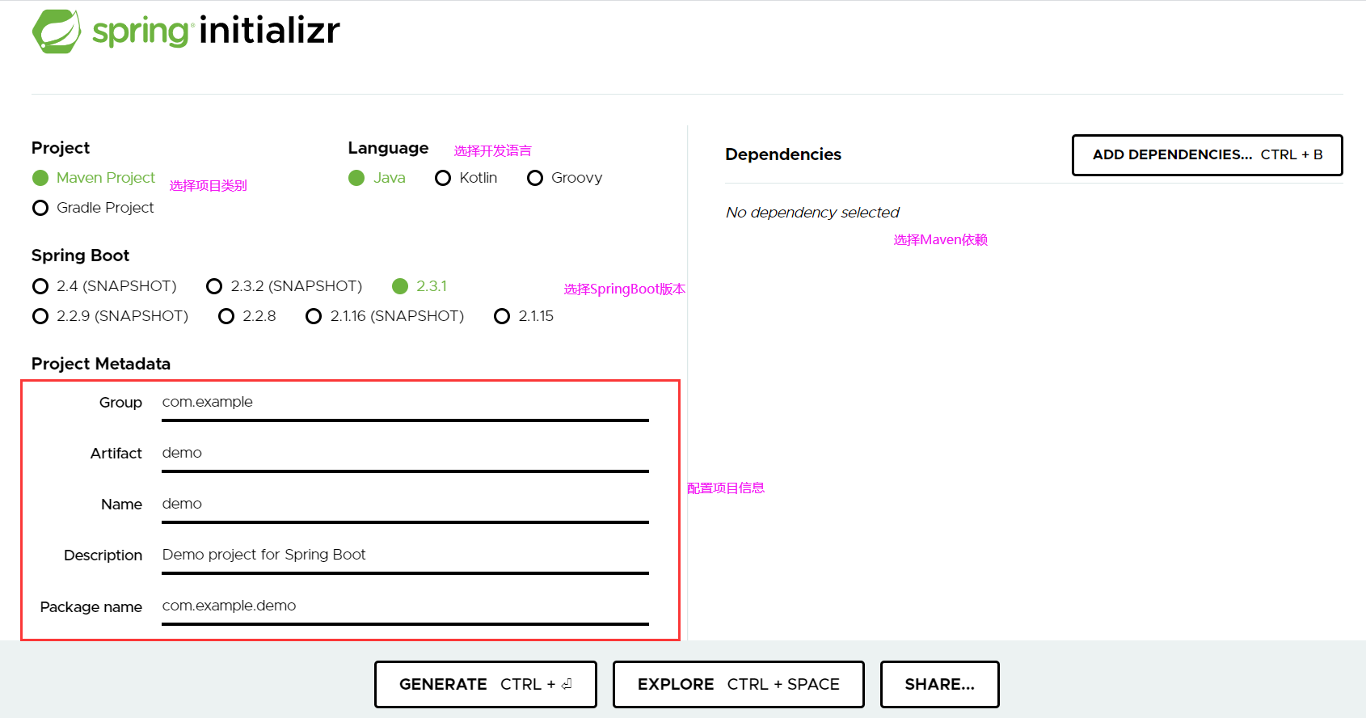The image size is (1366, 718).
Task: Edit the Artifact field
Action: [405, 454]
